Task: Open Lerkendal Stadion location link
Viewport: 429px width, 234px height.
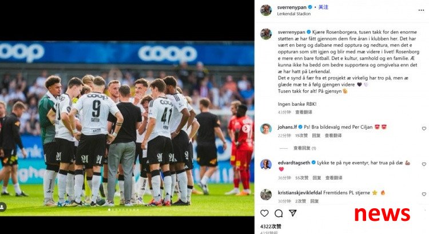Action: (x=293, y=14)
